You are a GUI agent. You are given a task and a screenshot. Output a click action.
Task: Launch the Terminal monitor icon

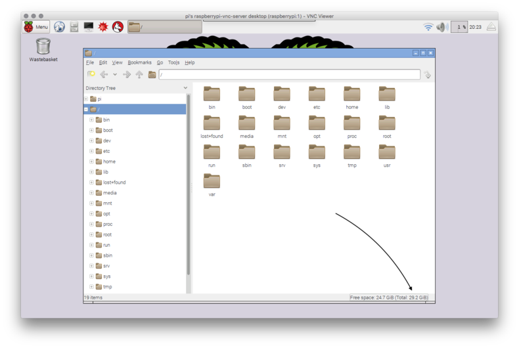pos(89,27)
